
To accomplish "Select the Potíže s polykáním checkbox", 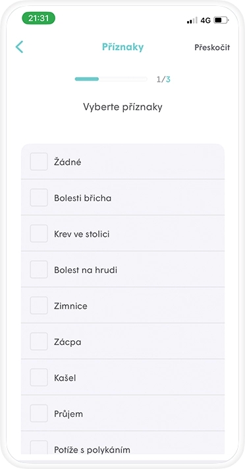I will coord(39,447).
